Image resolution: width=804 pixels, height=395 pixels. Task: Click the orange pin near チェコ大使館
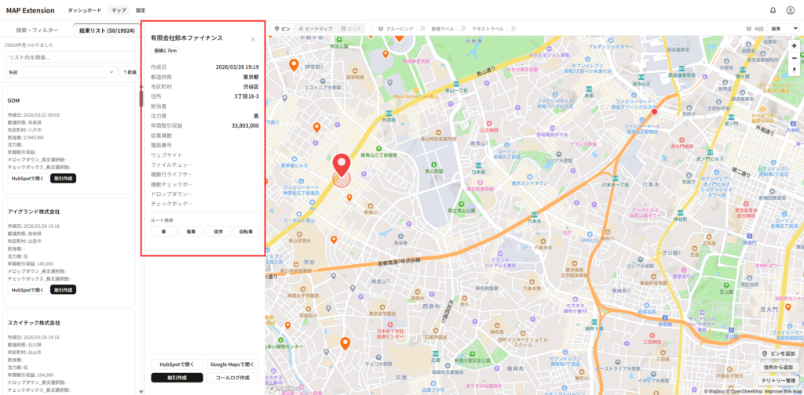[x=345, y=343]
